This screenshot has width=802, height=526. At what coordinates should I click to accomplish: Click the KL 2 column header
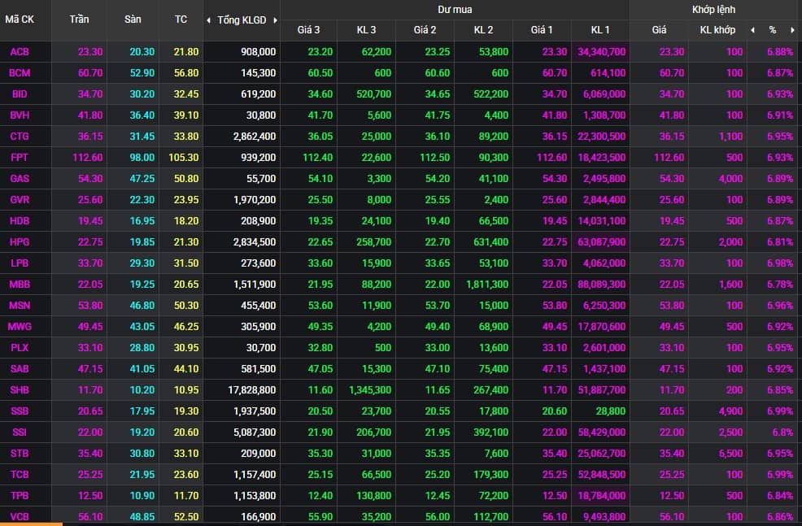tap(483, 30)
